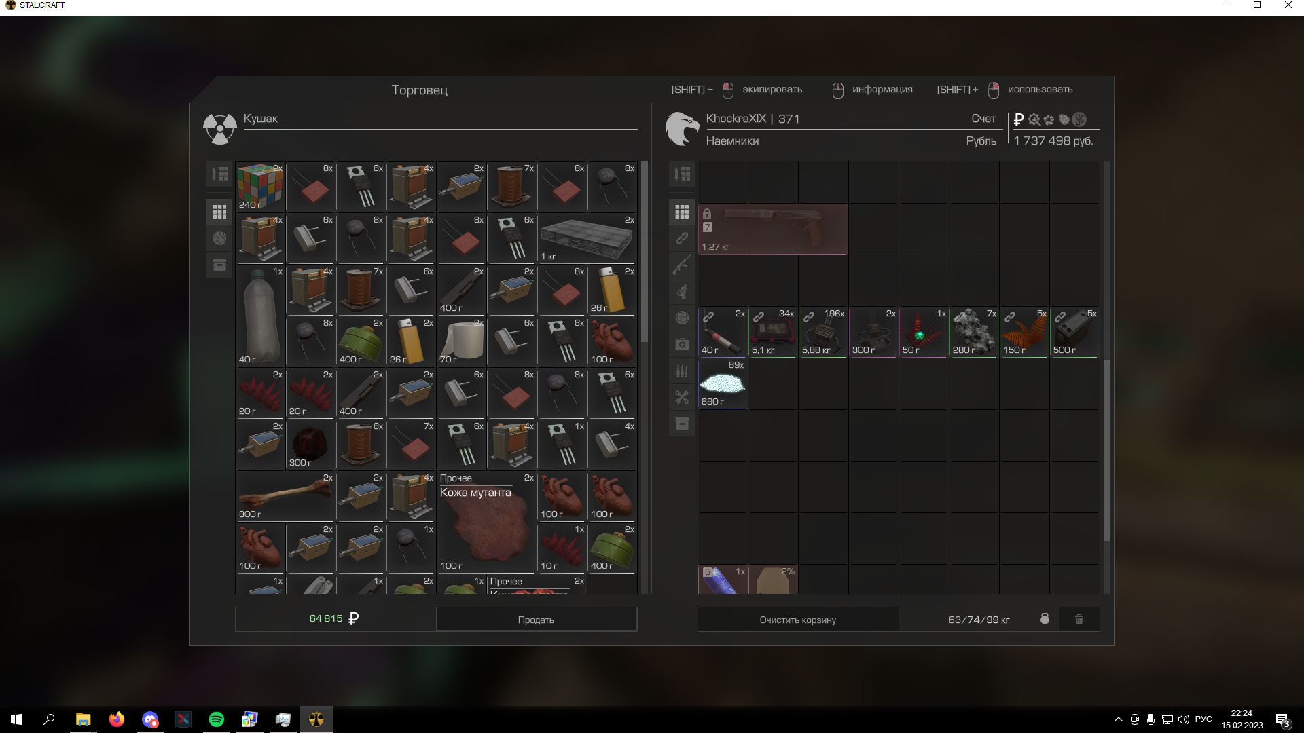This screenshot has height=733, width=1304.
Task: Click the trader sort items icon
Action: pos(219,174)
